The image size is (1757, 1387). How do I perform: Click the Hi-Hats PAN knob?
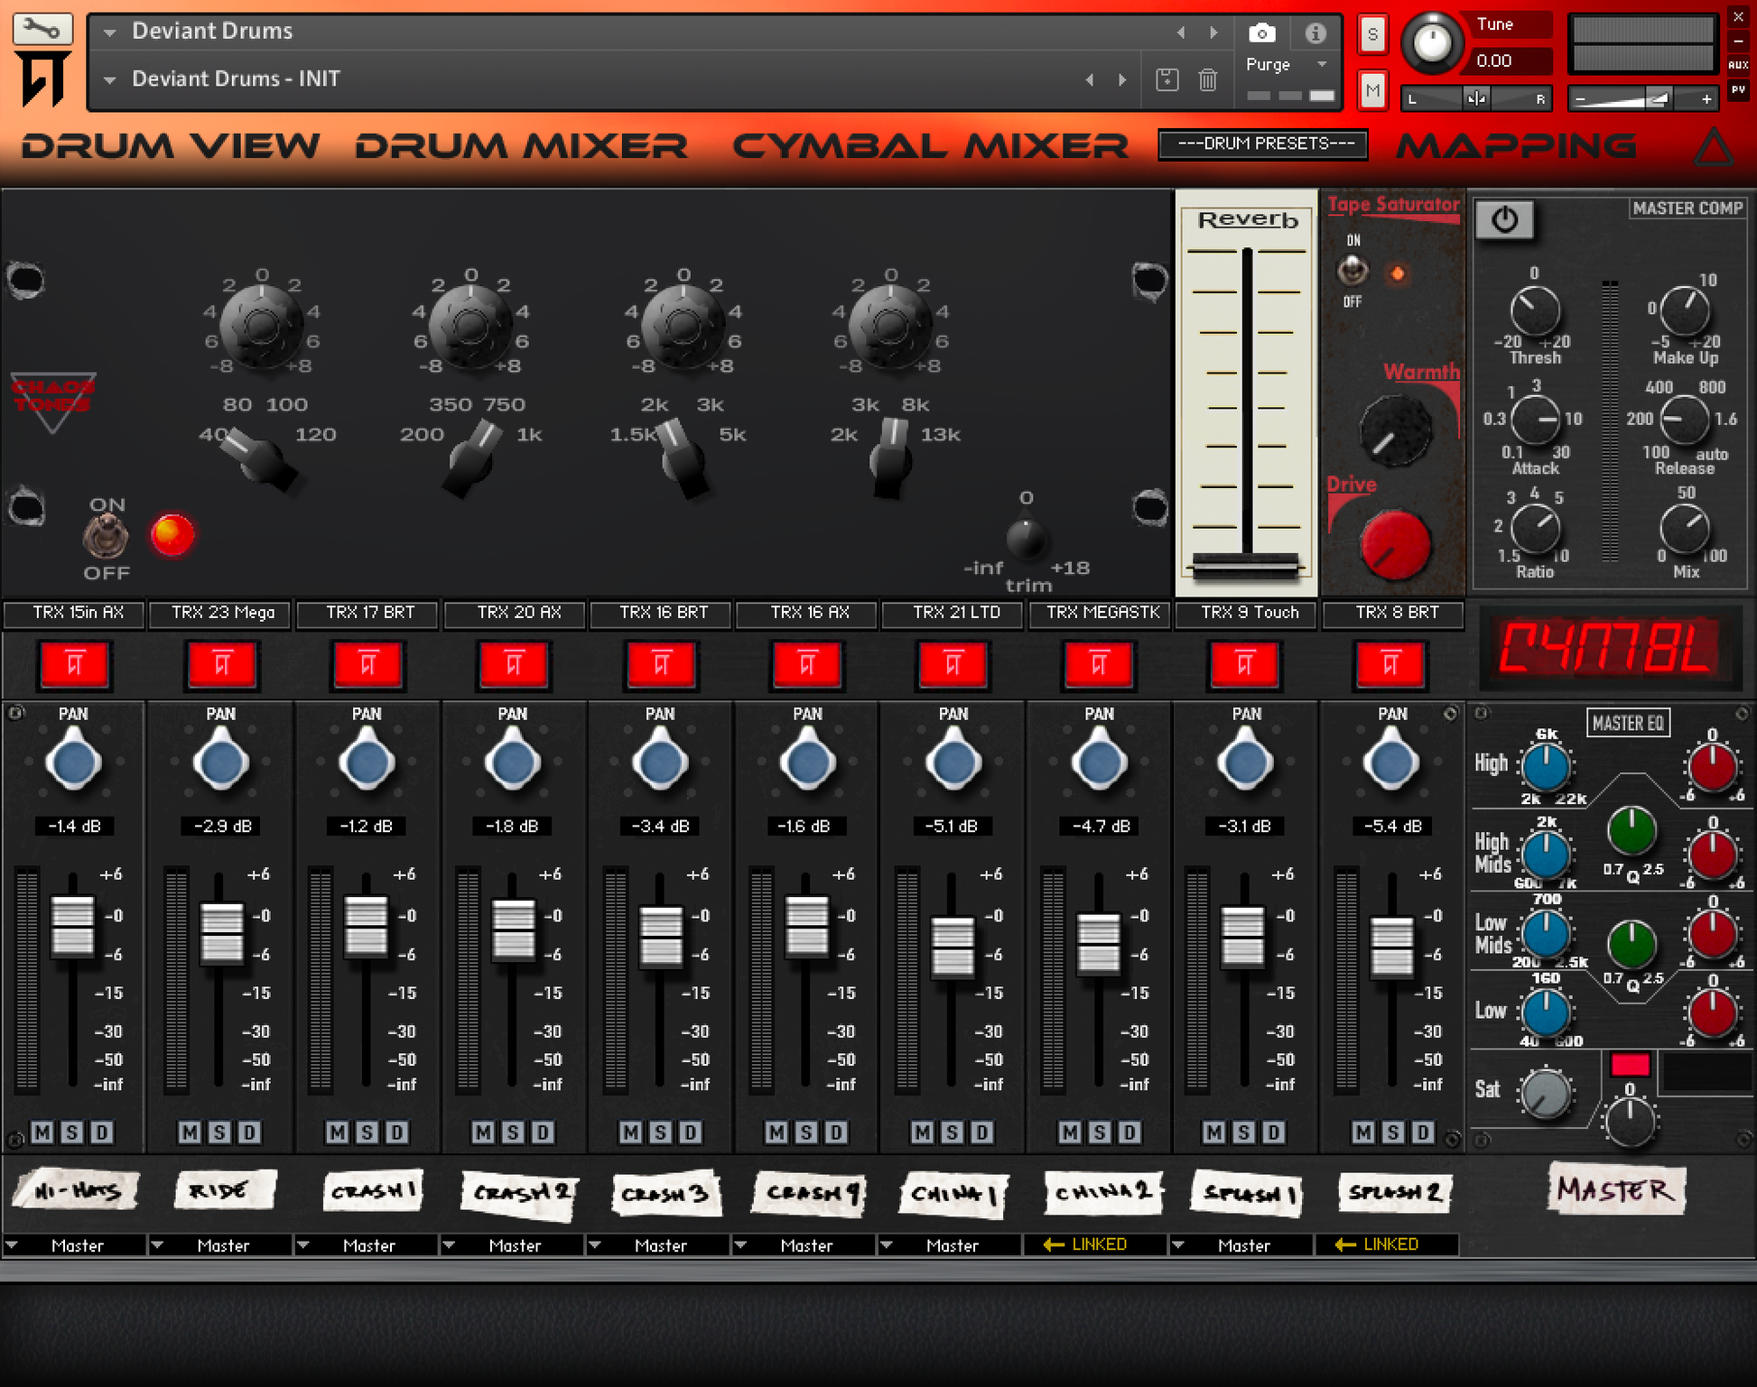(73, 762)
